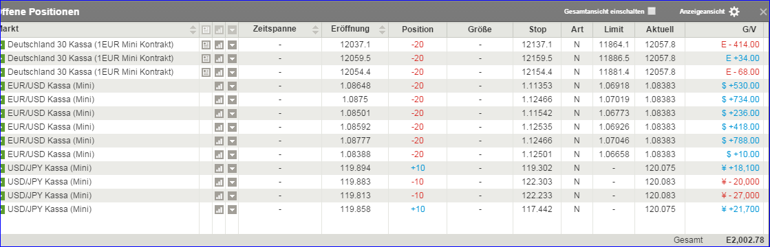
Task: Open chart icon for EUR/USD opened at 1.0875
Action: point(219,99)
